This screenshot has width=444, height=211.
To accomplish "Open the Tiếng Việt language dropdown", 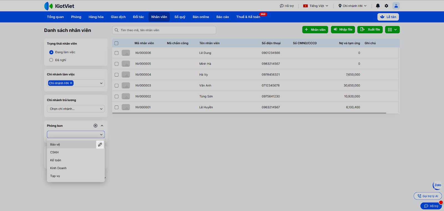I will 316,6.
